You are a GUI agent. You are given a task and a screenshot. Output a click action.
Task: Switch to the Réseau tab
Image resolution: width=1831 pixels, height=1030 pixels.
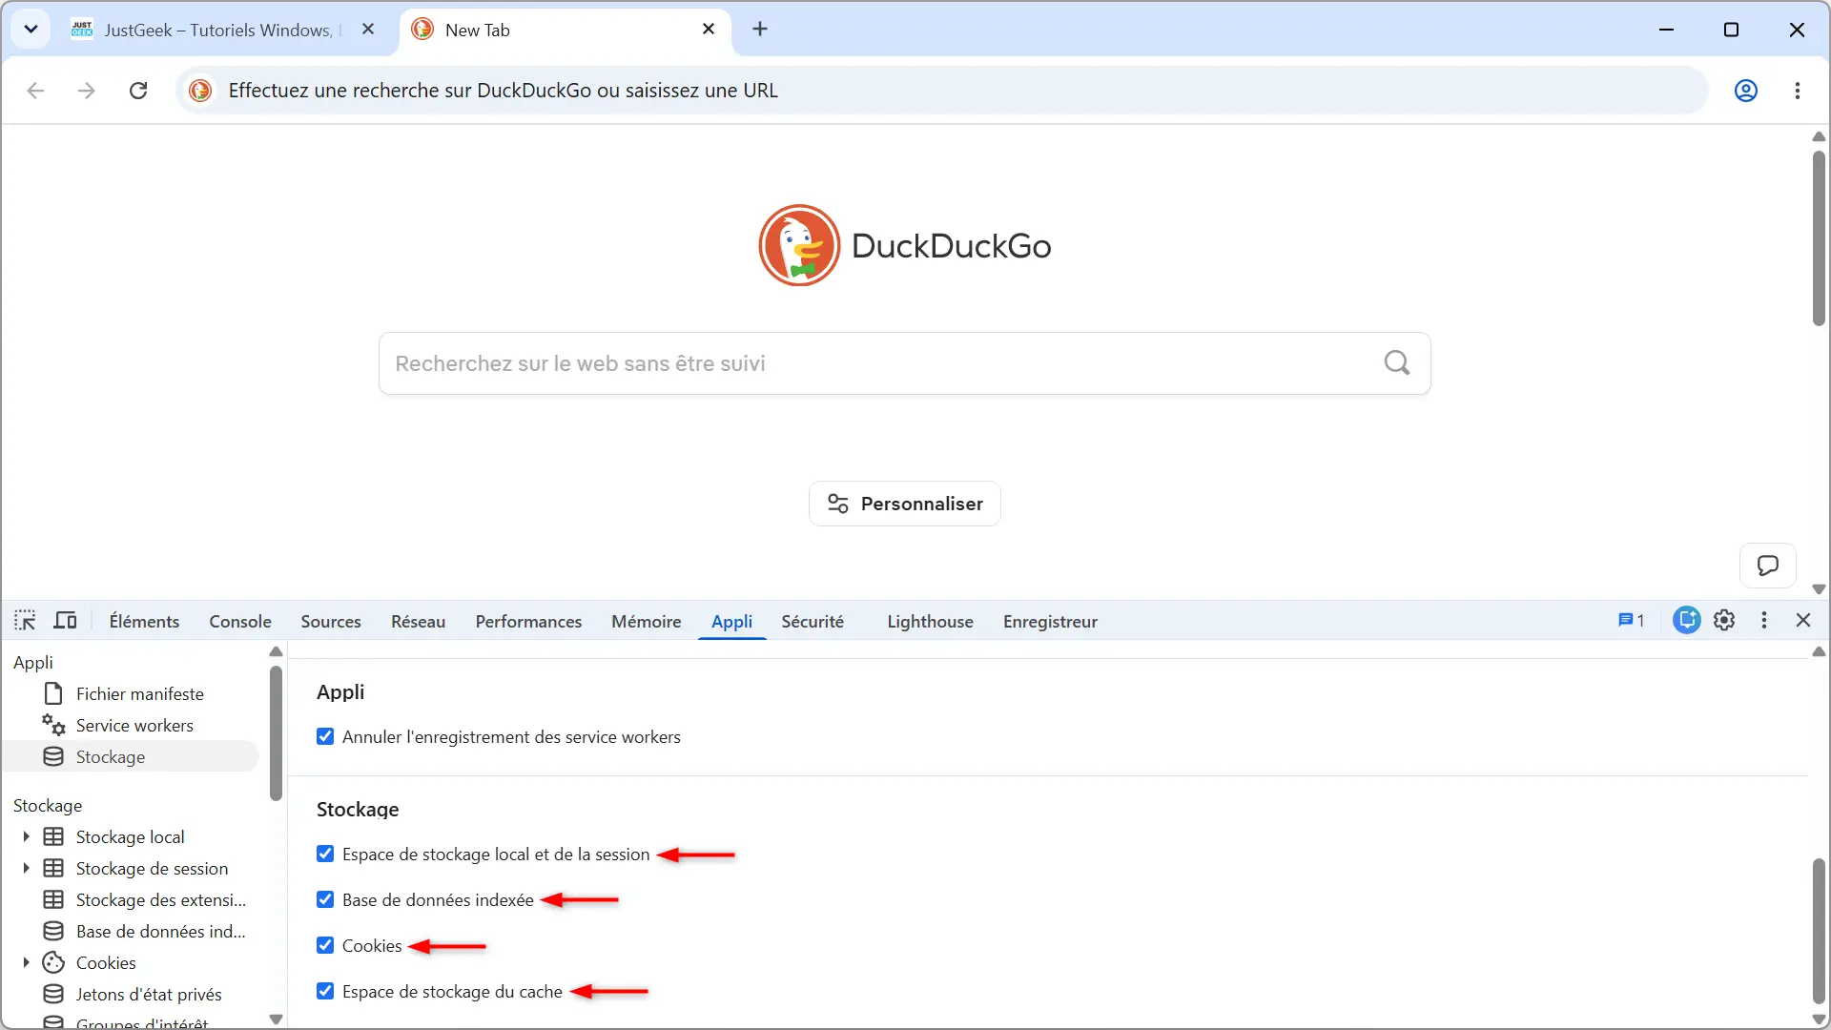point(418,622)
